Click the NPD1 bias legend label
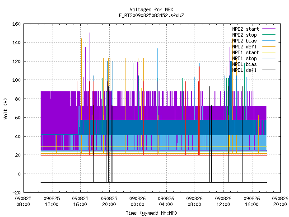This screenshot has width=289, height=217. click(x=244, y=64)
